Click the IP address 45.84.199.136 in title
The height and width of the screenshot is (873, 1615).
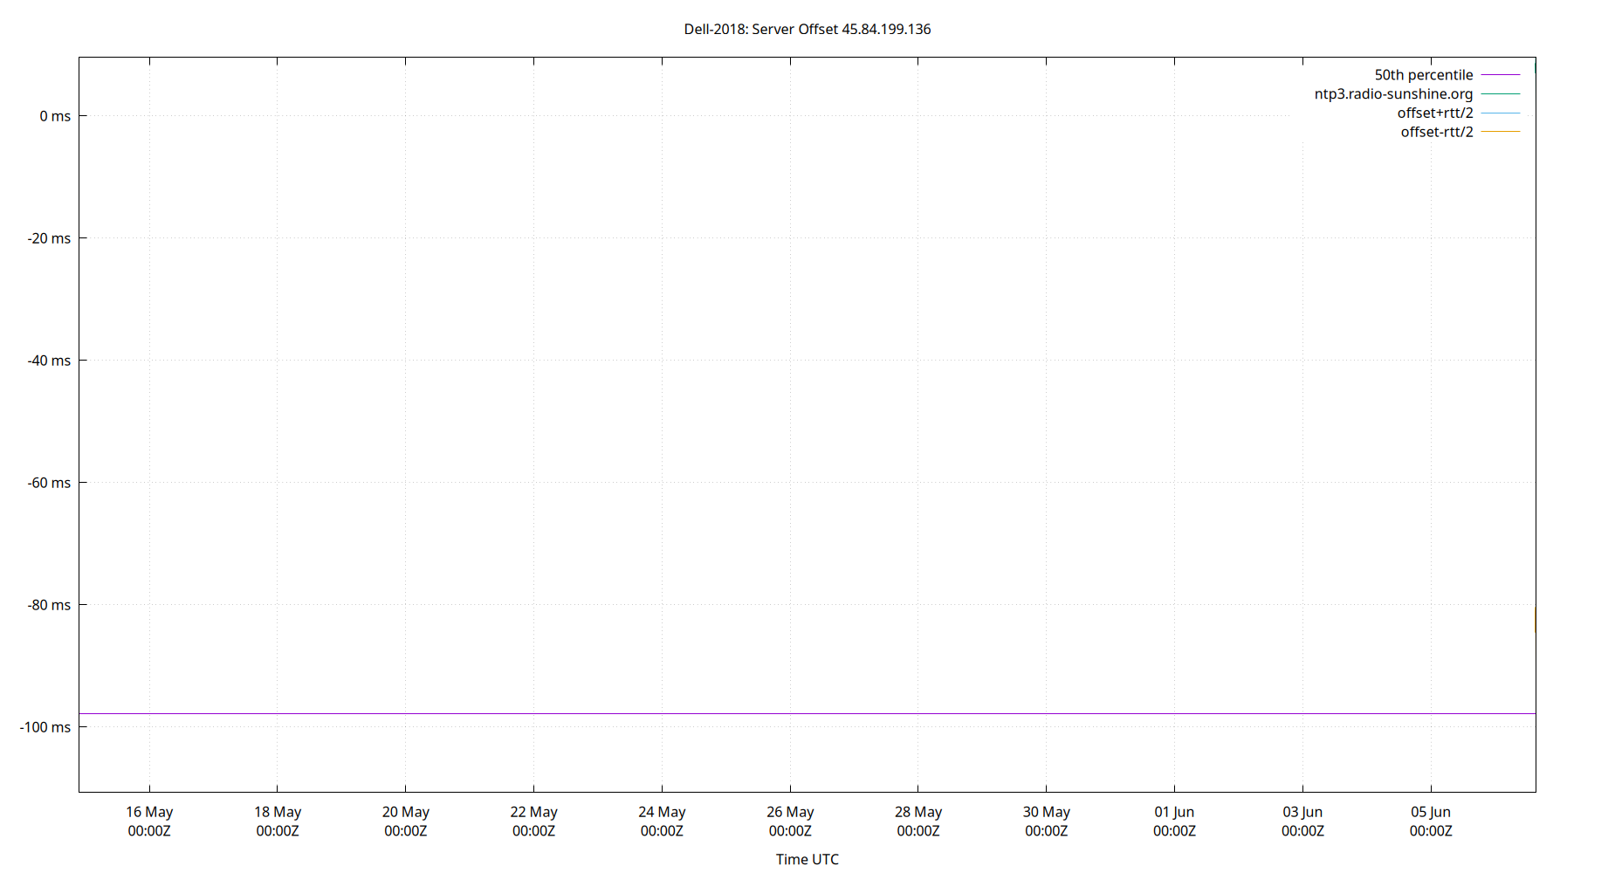point(884,29)
